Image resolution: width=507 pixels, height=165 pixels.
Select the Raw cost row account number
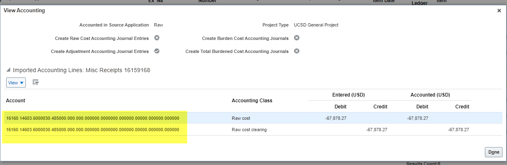click(x=93, y=118)
